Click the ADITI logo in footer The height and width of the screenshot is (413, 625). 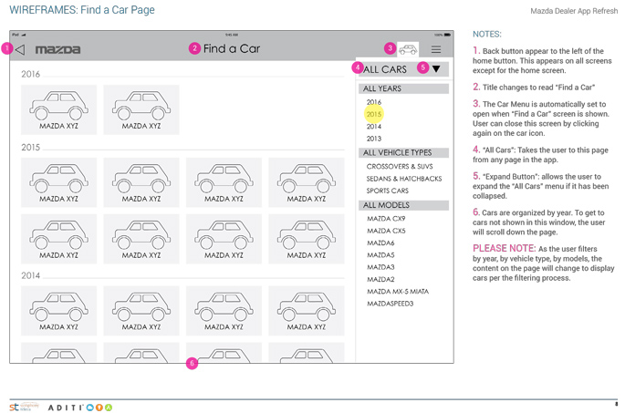[80, 408]
